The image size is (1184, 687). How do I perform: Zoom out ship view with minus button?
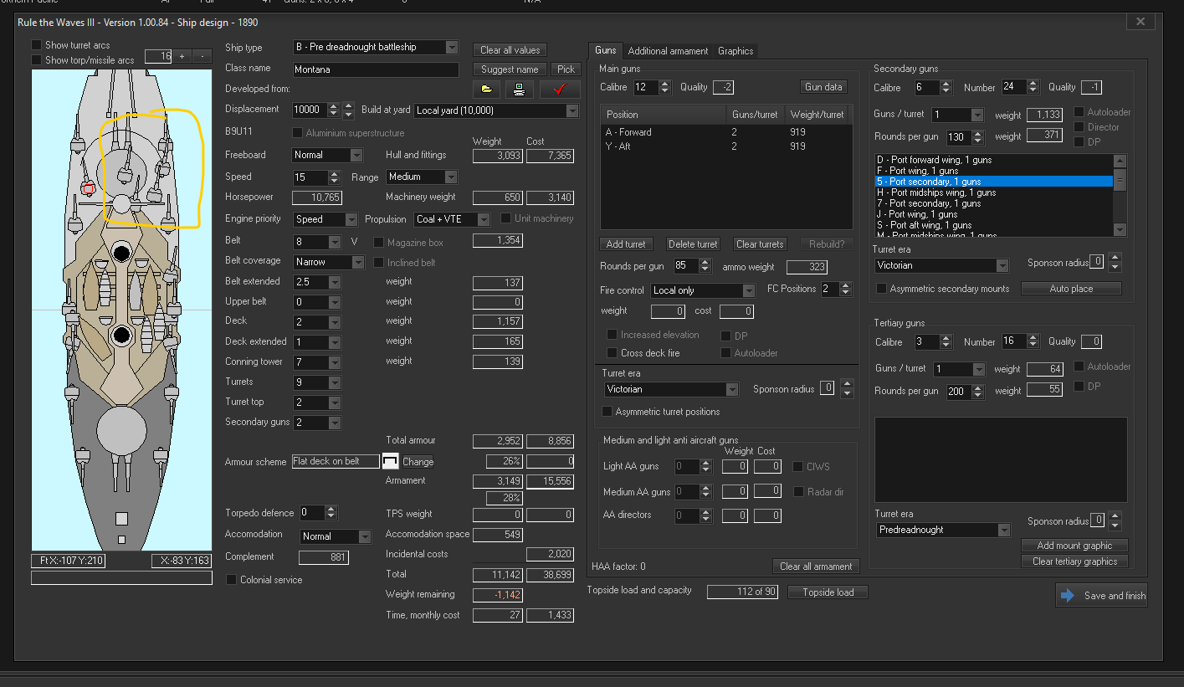coord(202,56)
